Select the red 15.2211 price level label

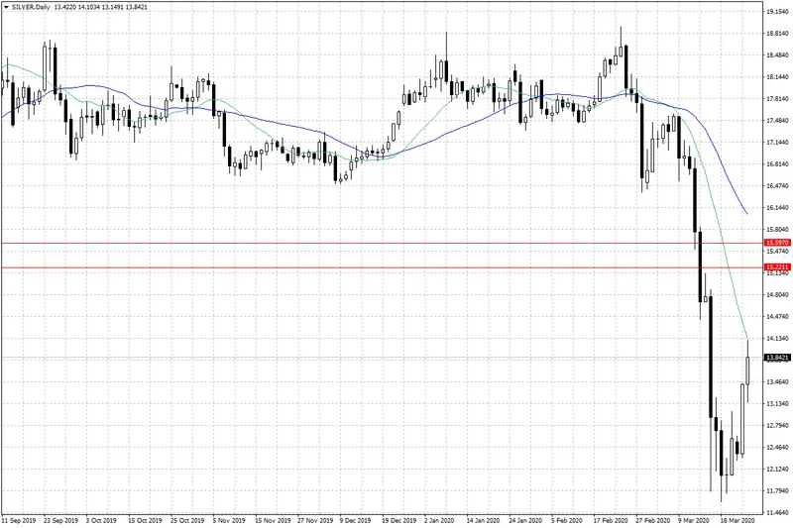[776, 267]
